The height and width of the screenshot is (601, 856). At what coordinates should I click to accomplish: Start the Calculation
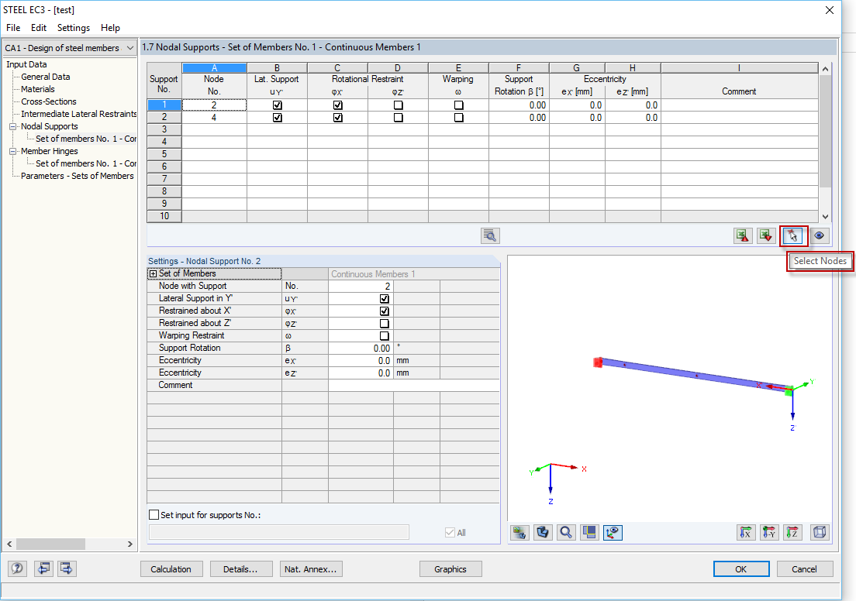[x=171, y=568]
